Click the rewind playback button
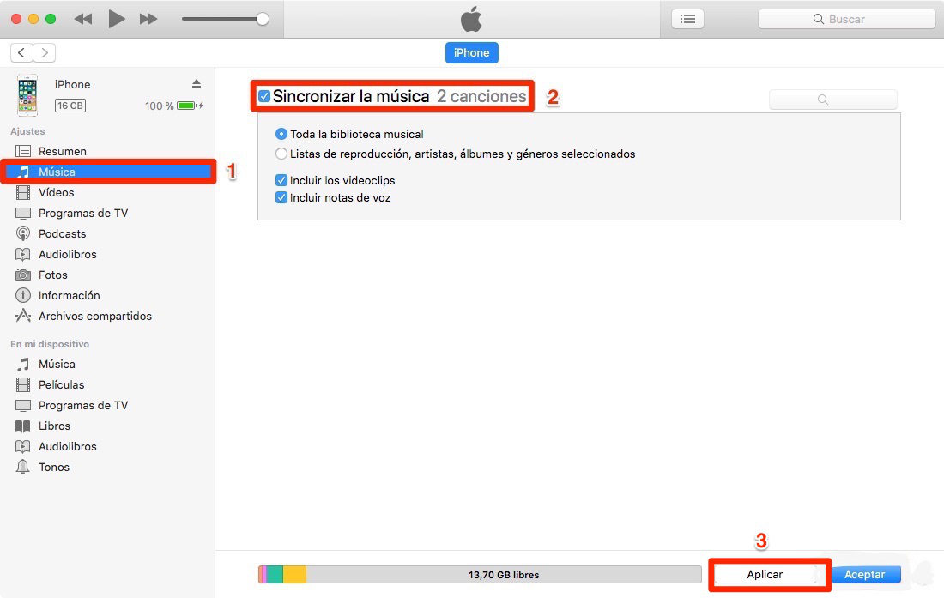 click(83, 19)
